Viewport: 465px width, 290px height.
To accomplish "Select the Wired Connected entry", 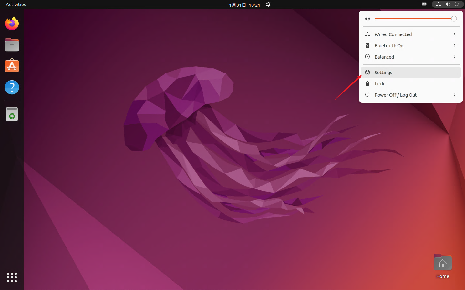I will point(411,34).
